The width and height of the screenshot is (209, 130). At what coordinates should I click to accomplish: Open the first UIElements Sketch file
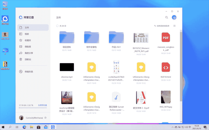[x=91, y=67]
